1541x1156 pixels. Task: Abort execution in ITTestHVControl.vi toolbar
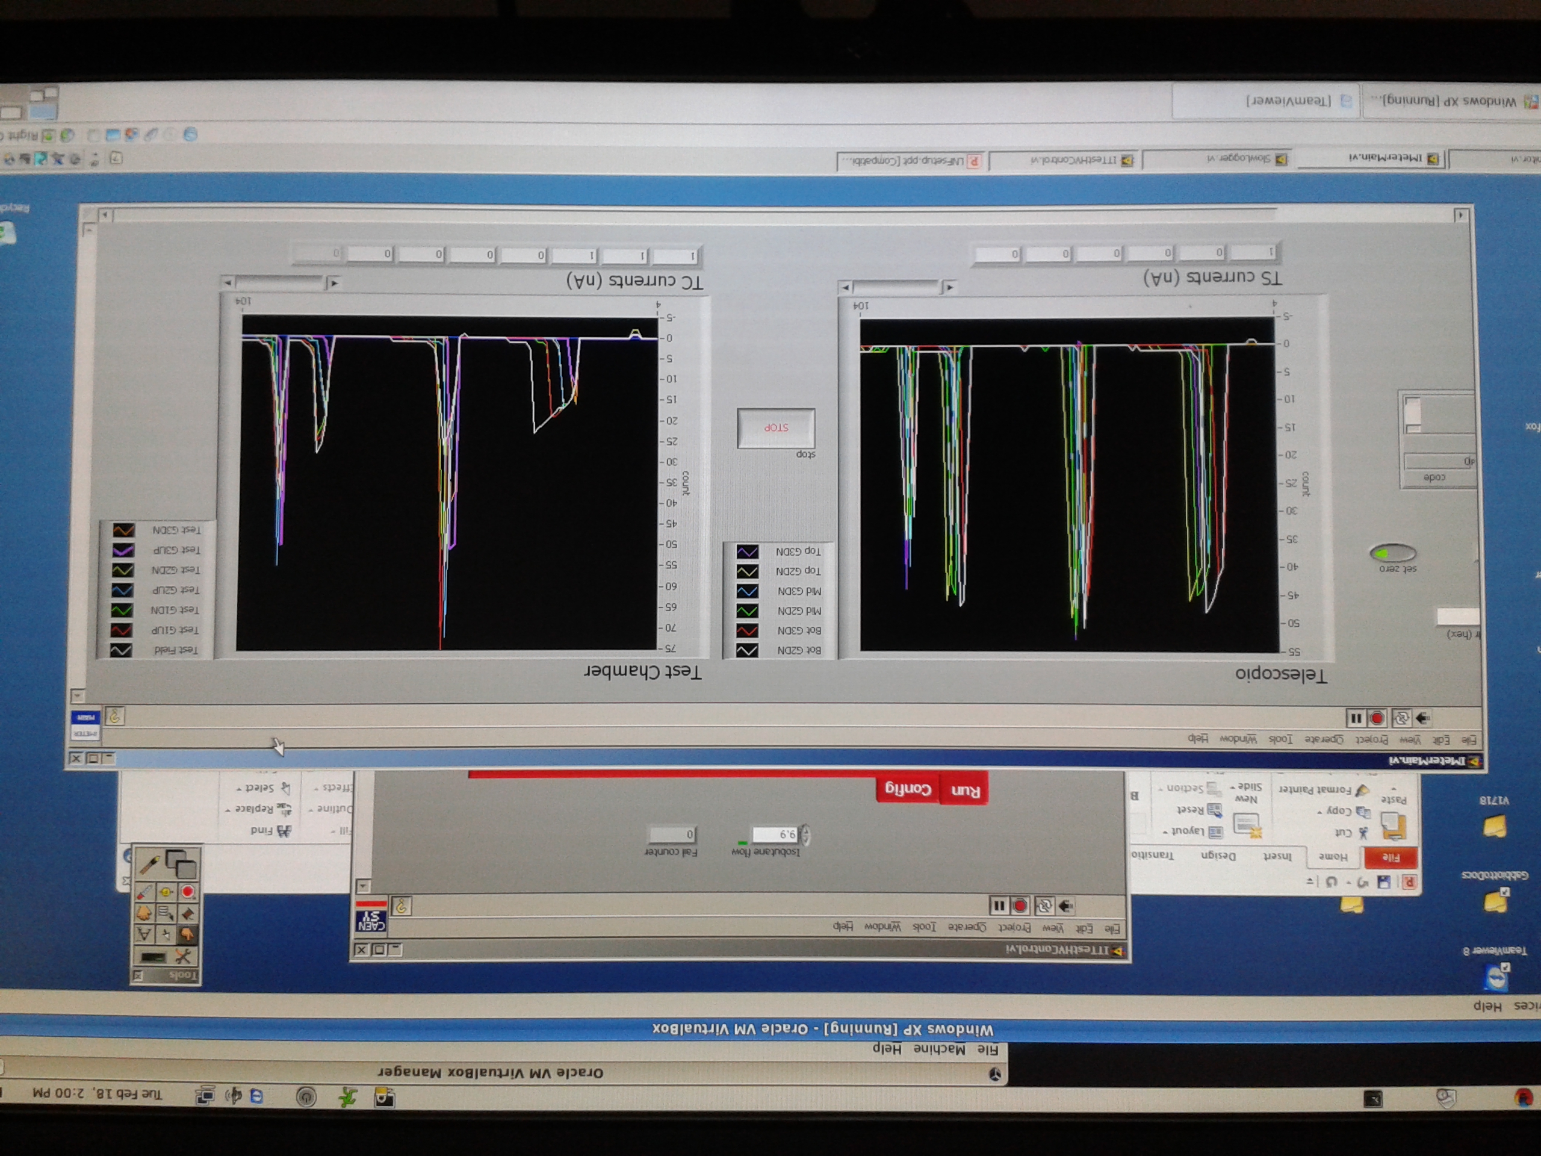pos(1020,905)
